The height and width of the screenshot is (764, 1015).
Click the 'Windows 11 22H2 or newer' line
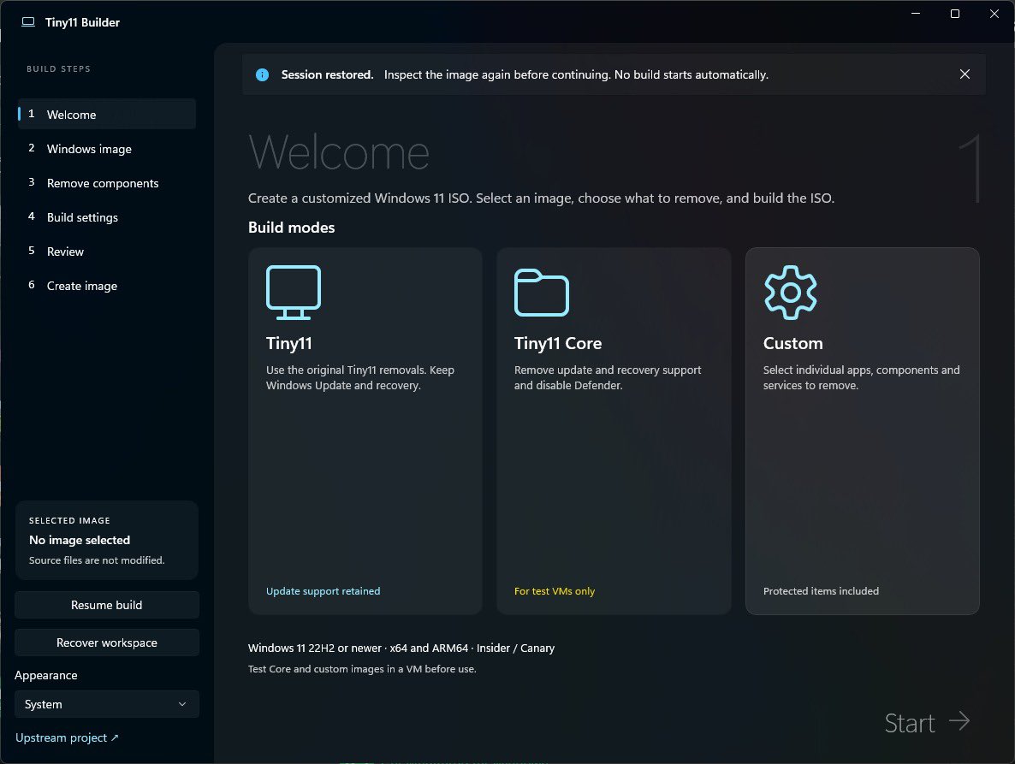pyautogui.click(x=401, y=649)
